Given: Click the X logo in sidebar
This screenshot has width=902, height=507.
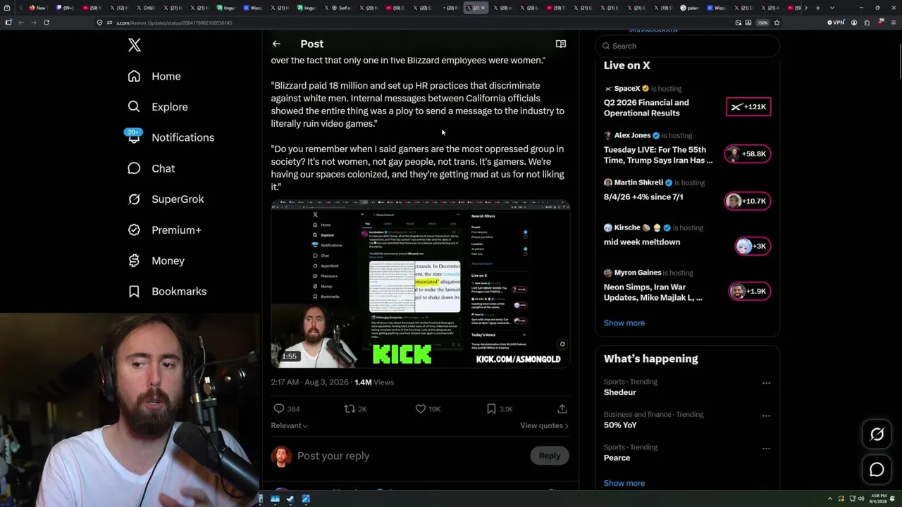Looking at the screenshot, I should 134,46.
